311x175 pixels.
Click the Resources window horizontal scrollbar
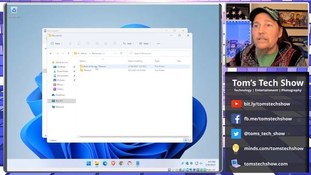click(x=134, y=137)
